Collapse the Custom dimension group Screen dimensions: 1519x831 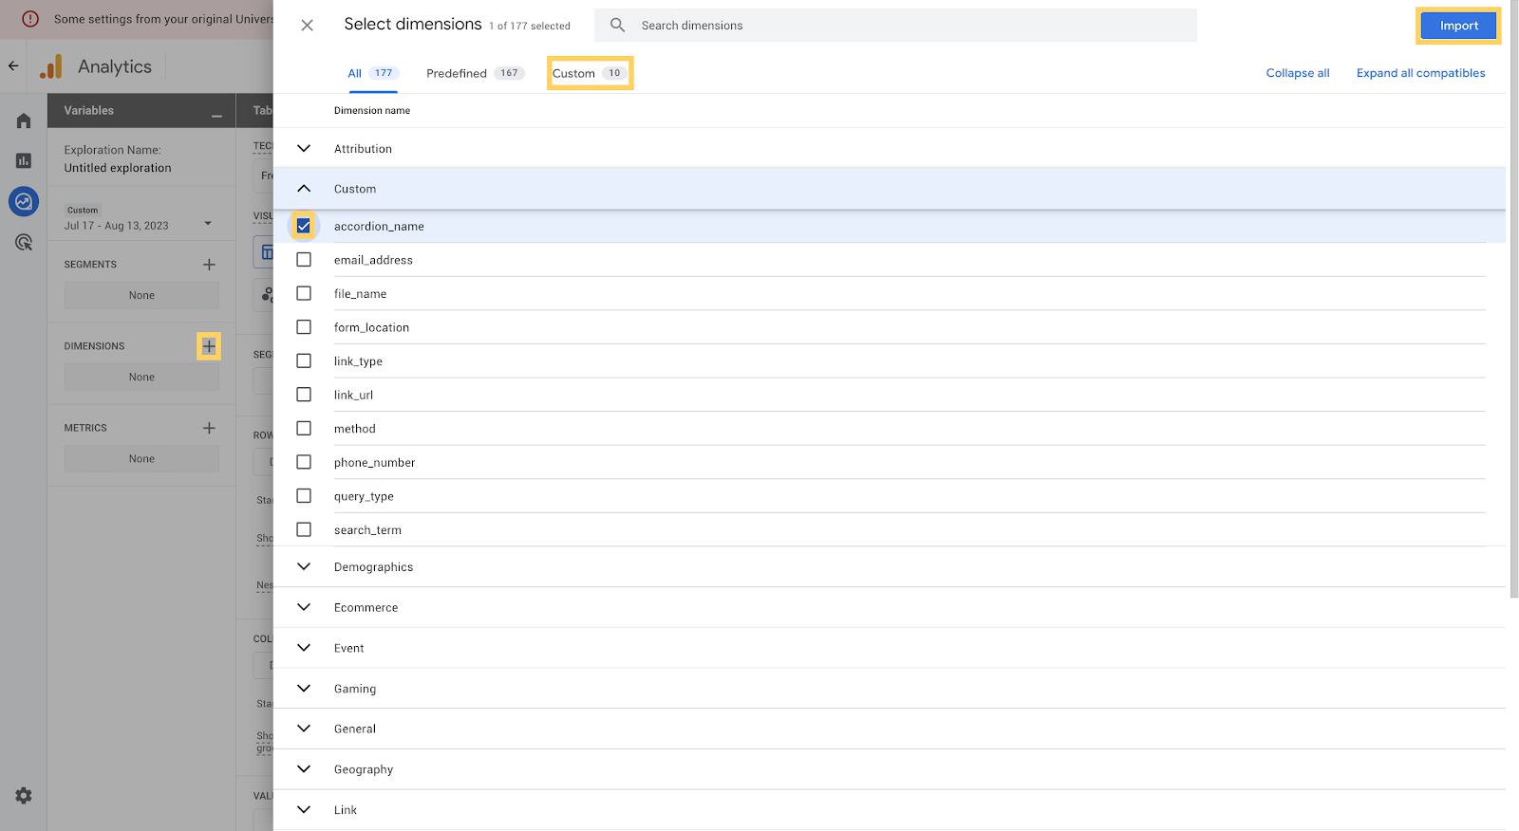[x=304, y=189]
